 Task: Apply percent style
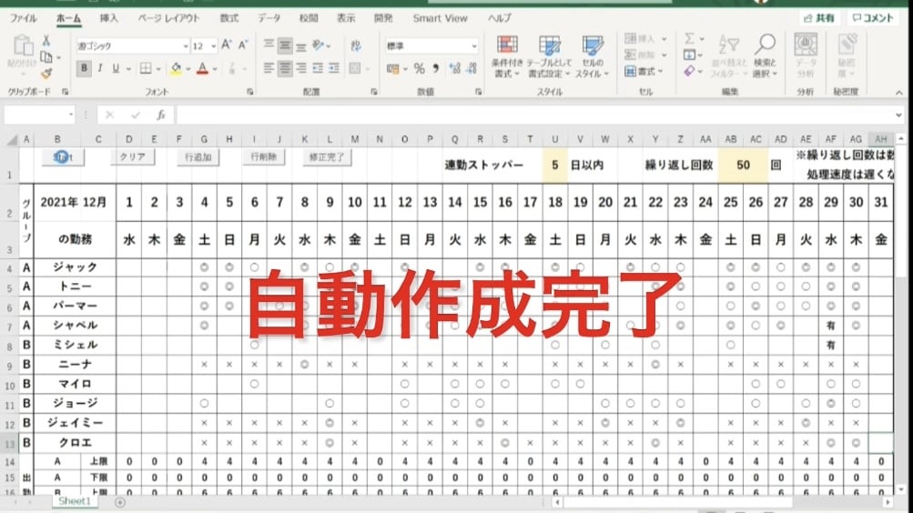point(420,68)
